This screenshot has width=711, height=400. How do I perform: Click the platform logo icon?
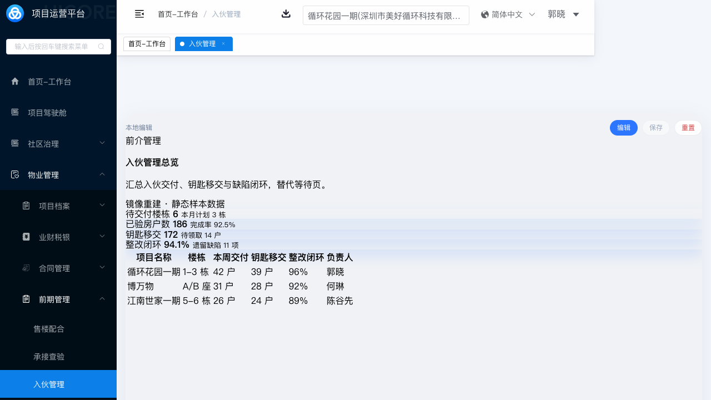(15, 13)
